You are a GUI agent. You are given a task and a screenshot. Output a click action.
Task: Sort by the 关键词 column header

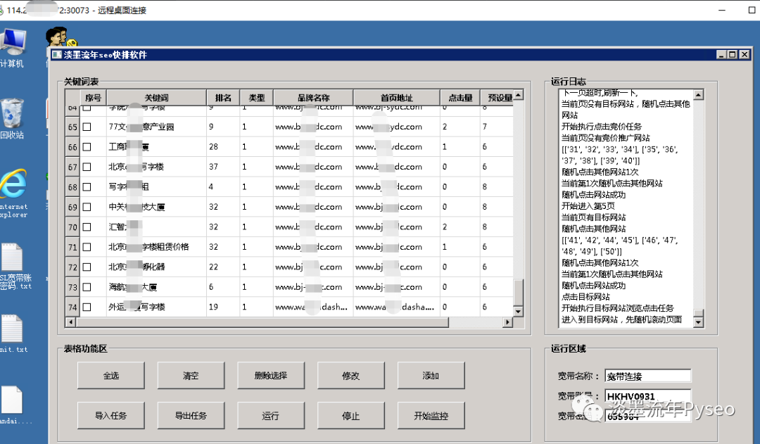click(156, 97)
